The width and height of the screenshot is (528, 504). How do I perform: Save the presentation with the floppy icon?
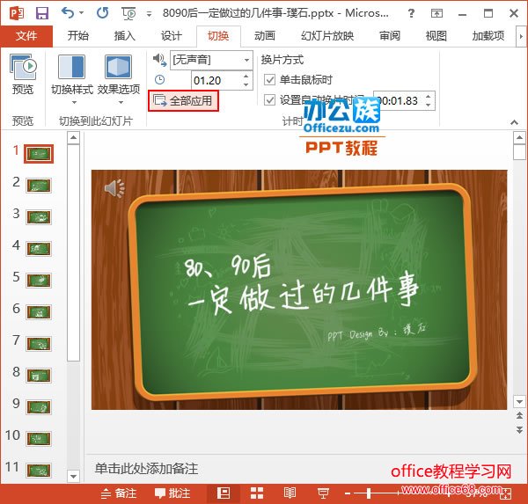tap(42, 13)
